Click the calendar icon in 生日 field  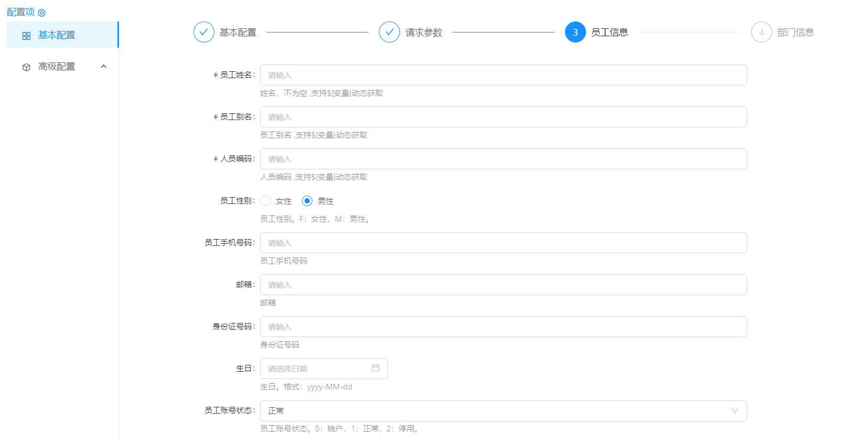point(375,368)
